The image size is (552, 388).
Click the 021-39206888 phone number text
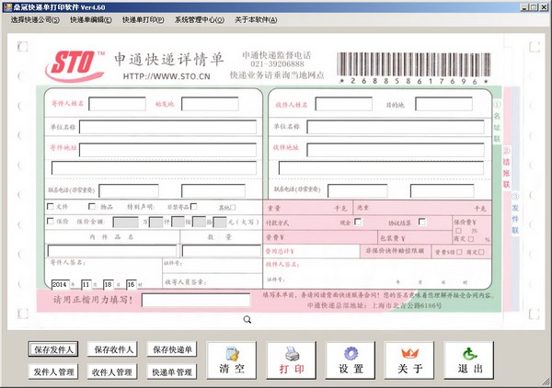coord(277,64)
